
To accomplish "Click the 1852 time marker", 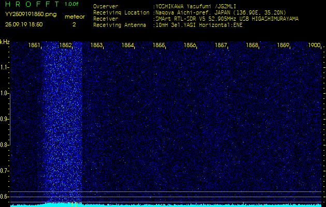I will click(x=65, y=46).
